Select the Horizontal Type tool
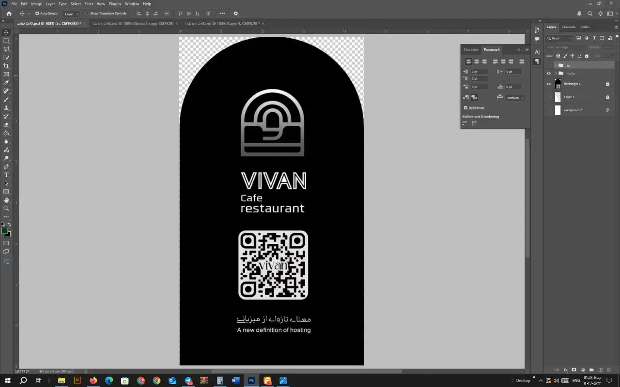The width and height of the screenshot is (620, 387). pos(6,175)
